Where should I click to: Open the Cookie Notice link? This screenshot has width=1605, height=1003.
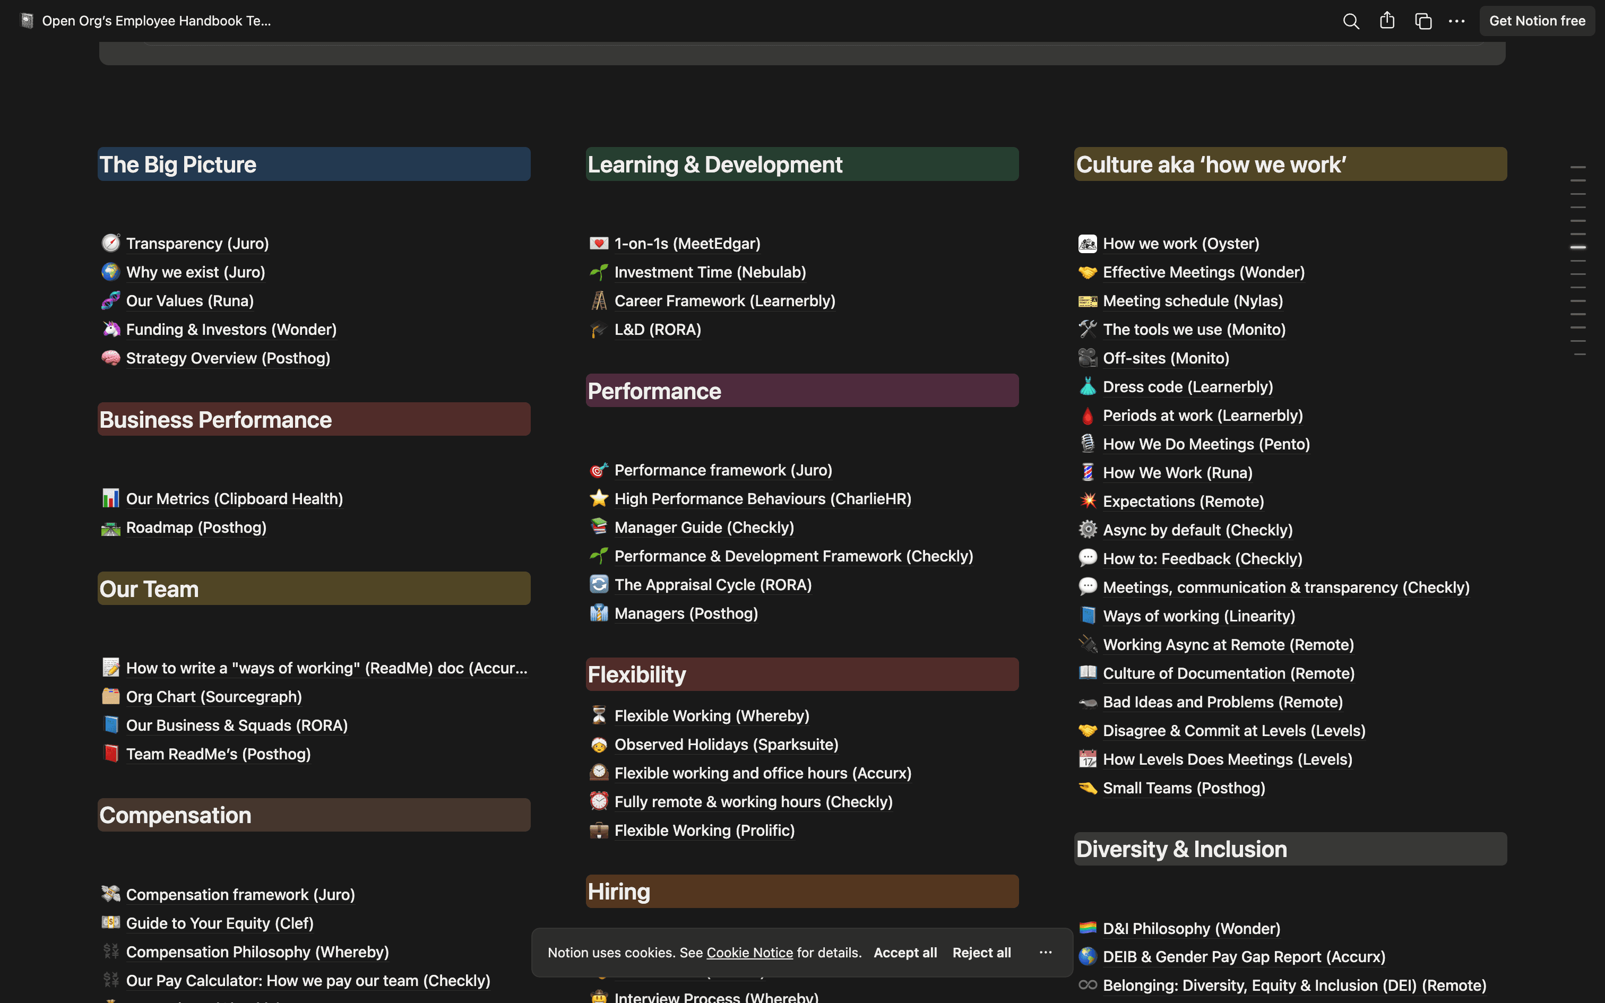pyautogui.click(x=749, y=953)
